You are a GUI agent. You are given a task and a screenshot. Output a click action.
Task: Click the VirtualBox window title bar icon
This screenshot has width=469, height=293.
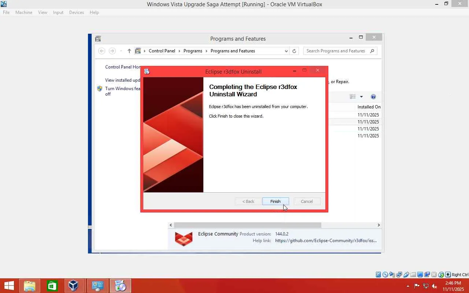coord(4,4)
